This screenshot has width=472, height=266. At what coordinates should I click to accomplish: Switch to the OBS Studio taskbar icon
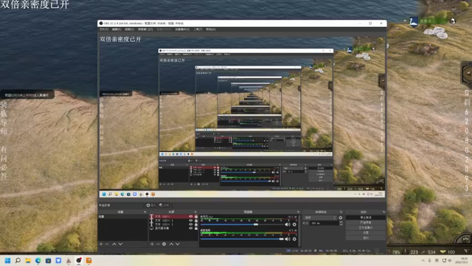click(79, 261)
